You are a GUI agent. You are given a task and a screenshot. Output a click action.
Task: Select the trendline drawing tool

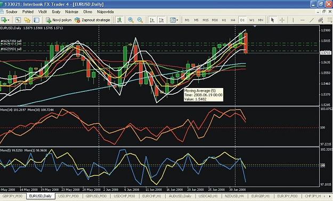click(x=312, y=20)
